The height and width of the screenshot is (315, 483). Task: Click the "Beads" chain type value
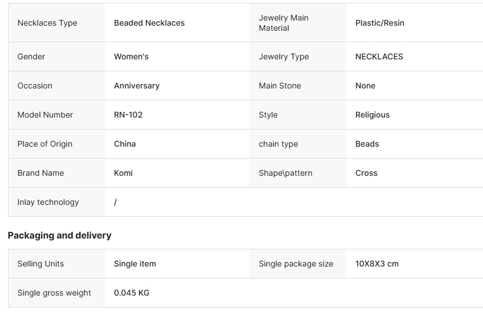pyautogui.click(x=367, y=144)
